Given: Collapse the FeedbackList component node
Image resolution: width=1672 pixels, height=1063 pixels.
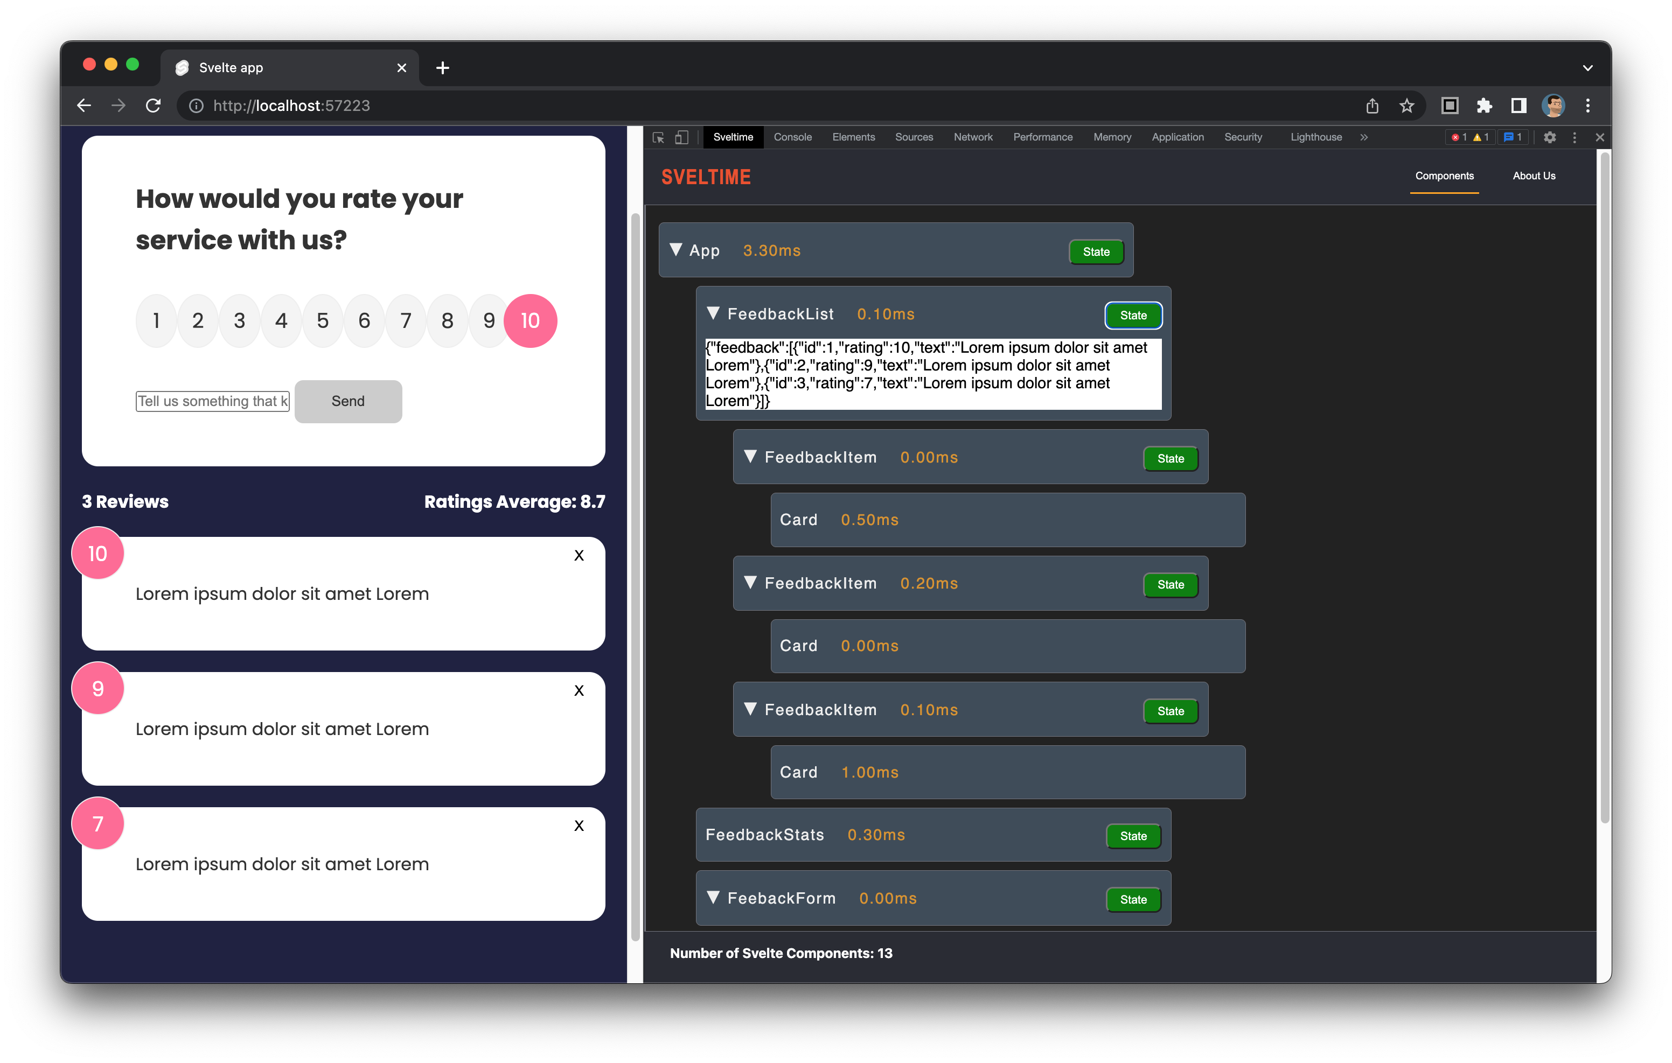Looking at the screenshot, I should [713, 313].
